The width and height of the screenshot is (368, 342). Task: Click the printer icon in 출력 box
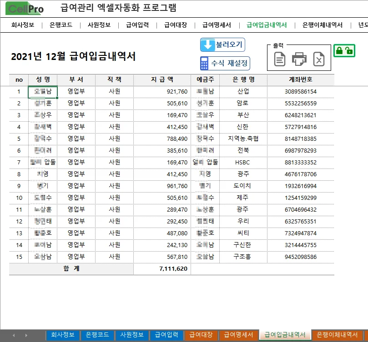pos(299,59)
